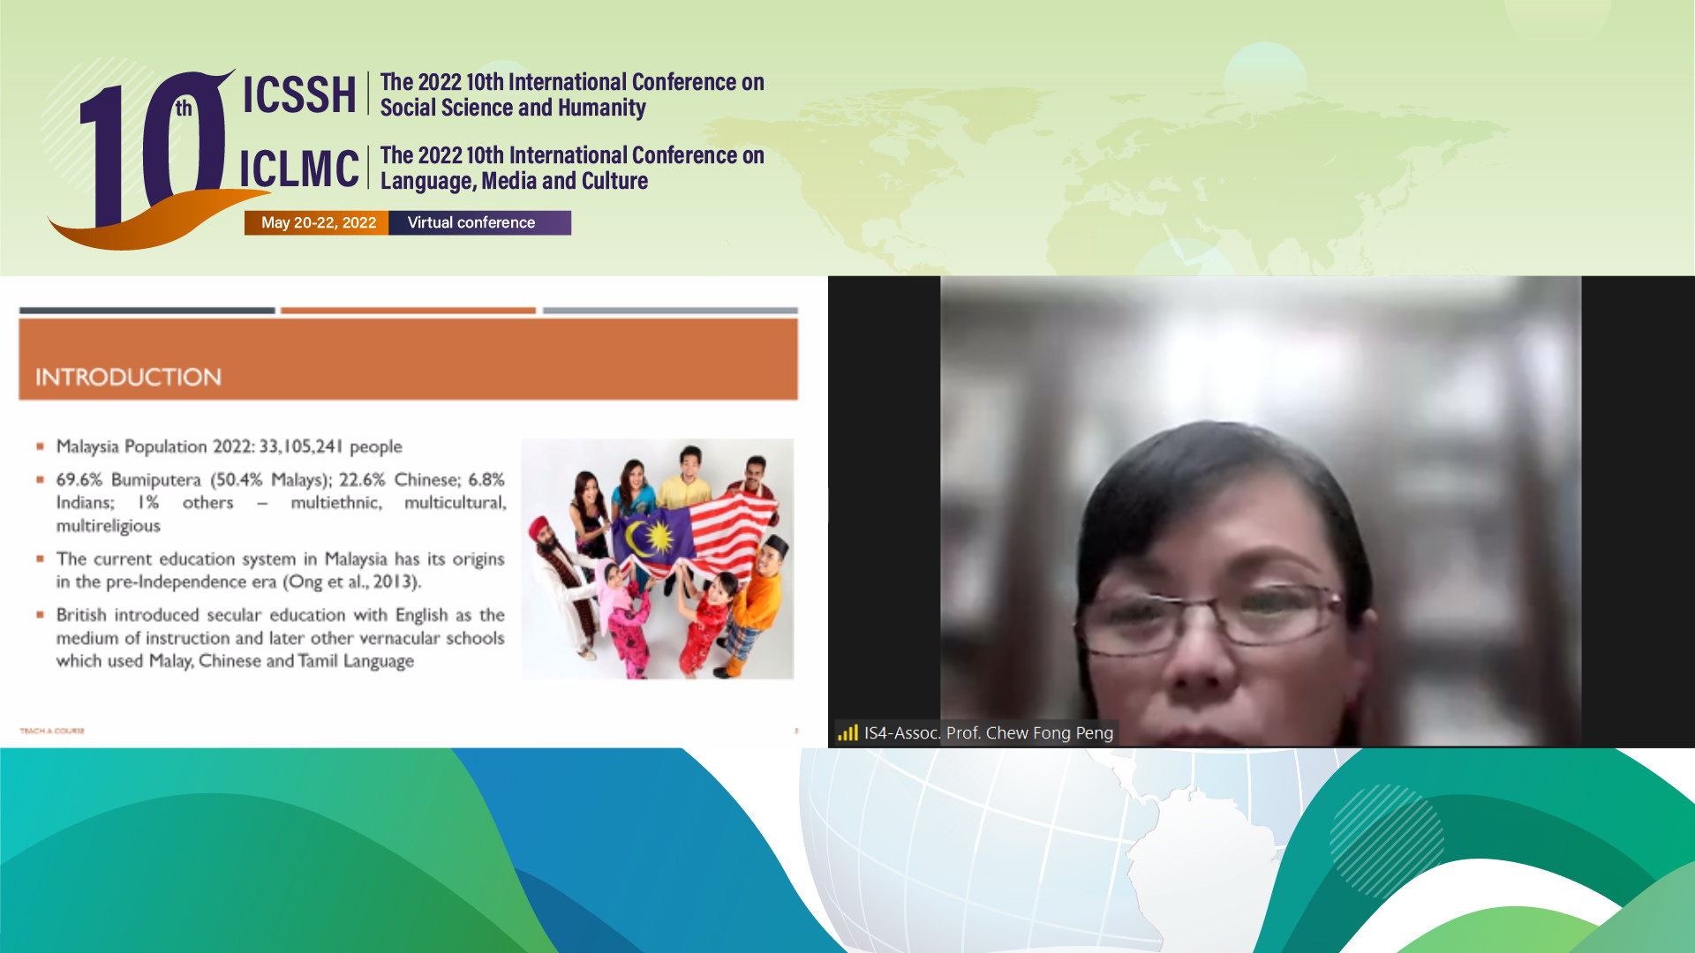Click the INTRODUCTION slide heading
This screenshot has height=953, width=1695.
point(128,377)
